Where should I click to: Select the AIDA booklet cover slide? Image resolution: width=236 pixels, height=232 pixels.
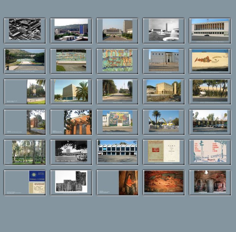click(x=163, y=152)
